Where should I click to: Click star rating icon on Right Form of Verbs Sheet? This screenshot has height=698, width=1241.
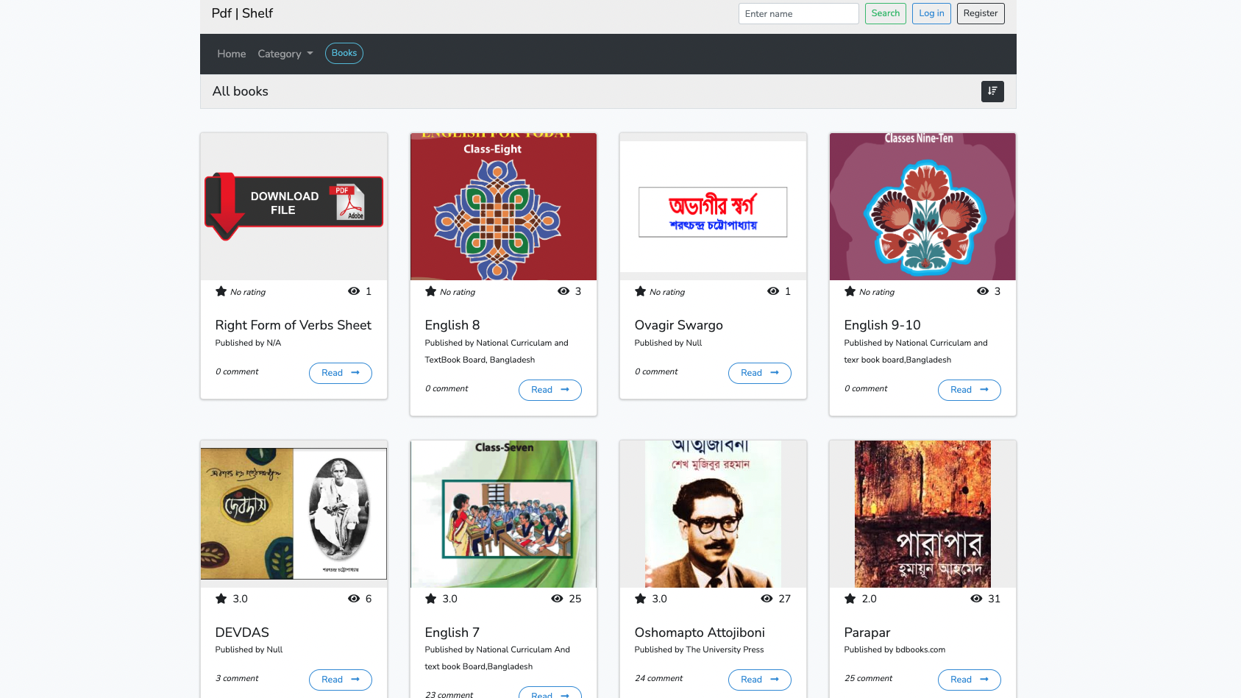pos(221,291)
